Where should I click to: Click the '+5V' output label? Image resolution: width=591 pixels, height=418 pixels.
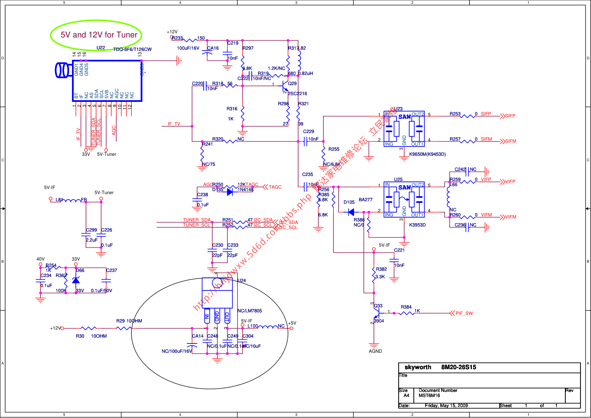coord(292,323)
